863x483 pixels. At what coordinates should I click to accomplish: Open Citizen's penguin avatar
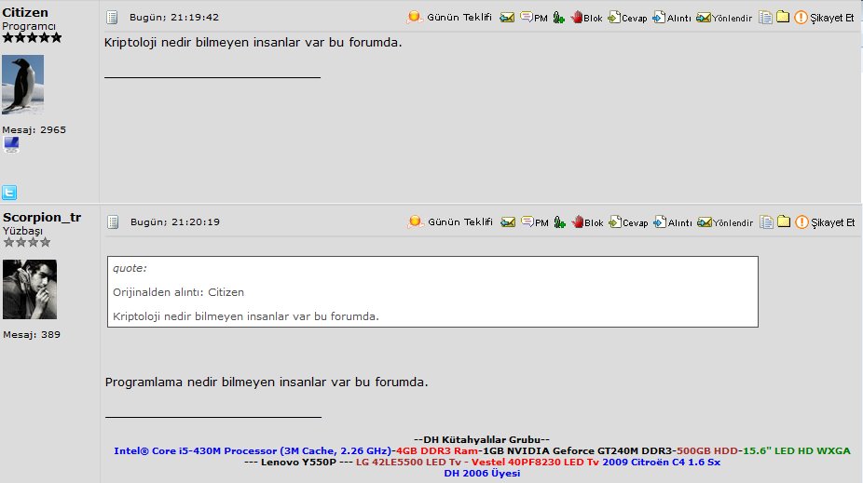point(23,85)
